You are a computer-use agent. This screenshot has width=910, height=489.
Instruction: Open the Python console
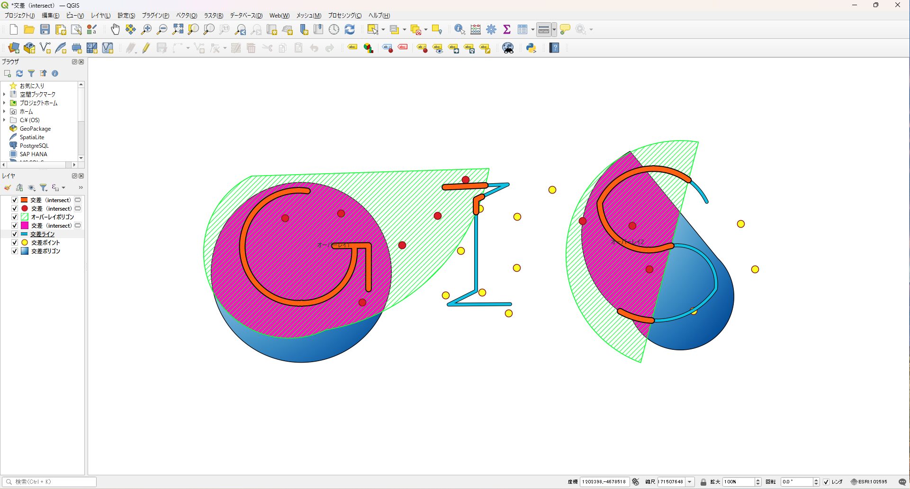pyautogui.click(x=531, y=48)
